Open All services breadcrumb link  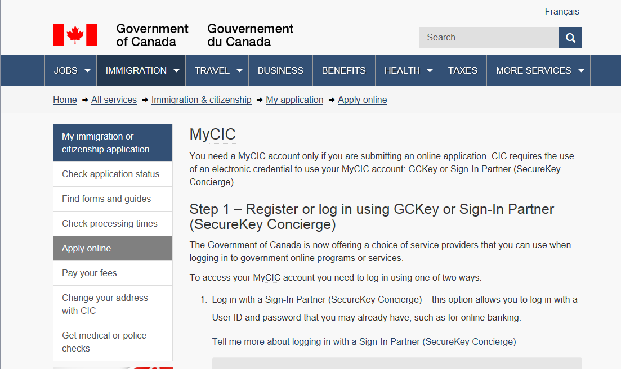tap(114, 100)
